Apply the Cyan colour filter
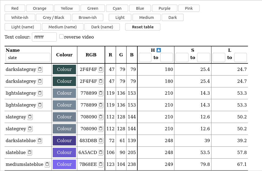This screenshot has height=171, width=262. click(117, 8)
